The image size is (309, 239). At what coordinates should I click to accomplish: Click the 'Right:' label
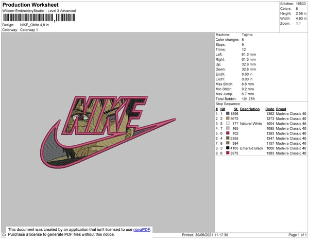tap(220, 59)
